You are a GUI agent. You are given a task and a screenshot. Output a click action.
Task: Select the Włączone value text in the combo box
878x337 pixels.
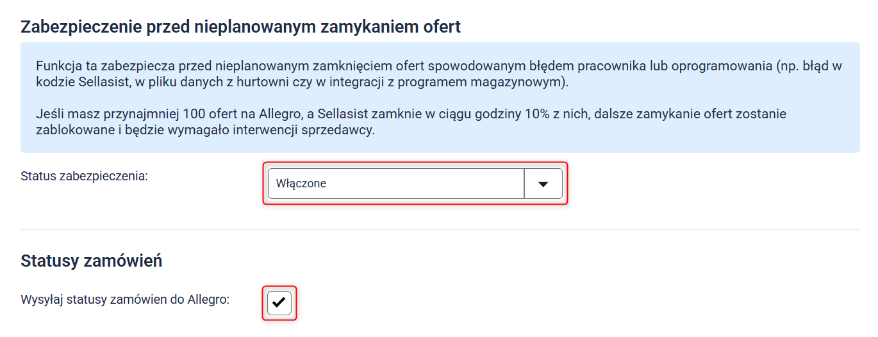pos(301,184)
